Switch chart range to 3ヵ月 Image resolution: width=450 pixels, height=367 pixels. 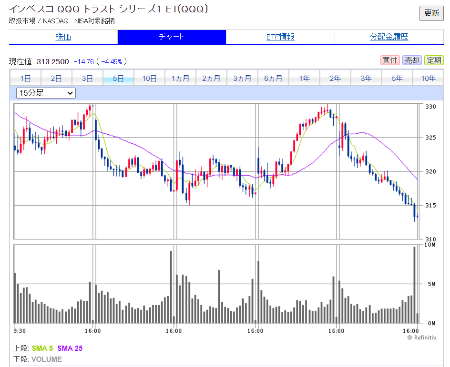pyautogui.click(x=243, y=78)
